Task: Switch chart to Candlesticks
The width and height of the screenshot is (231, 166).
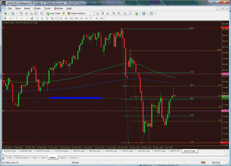Action: pos(103,13)
